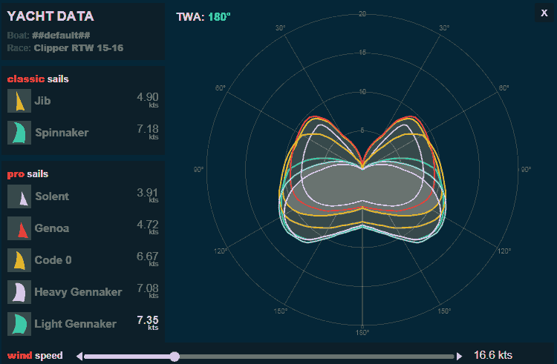Decrease wind speed with left arrow
The width and height of the screenshot is (557, 364).
pos(79,356)
